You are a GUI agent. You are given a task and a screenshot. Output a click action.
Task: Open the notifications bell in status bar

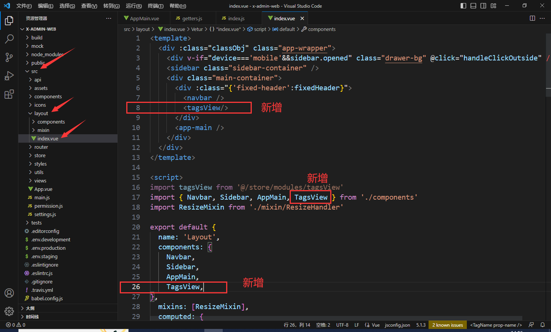(543, 325)
